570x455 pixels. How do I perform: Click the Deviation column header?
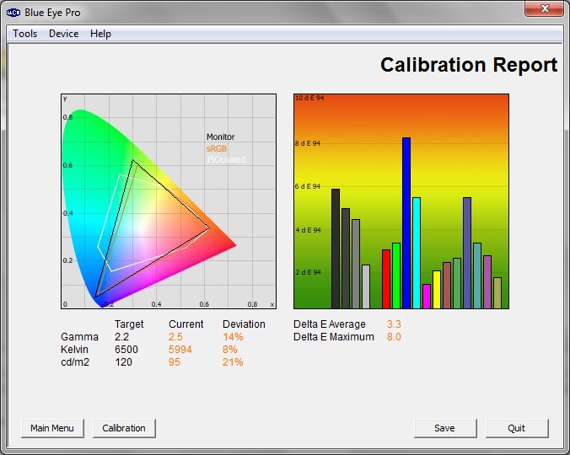(244, 324)
